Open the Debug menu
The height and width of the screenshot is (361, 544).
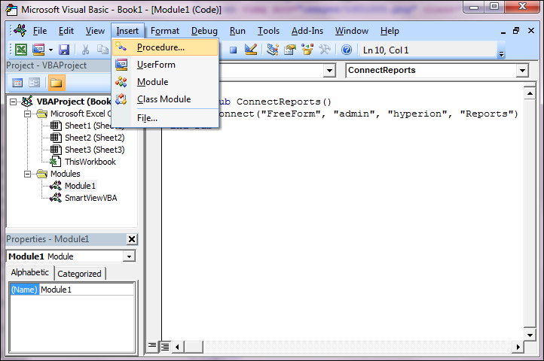coord(204,31)
